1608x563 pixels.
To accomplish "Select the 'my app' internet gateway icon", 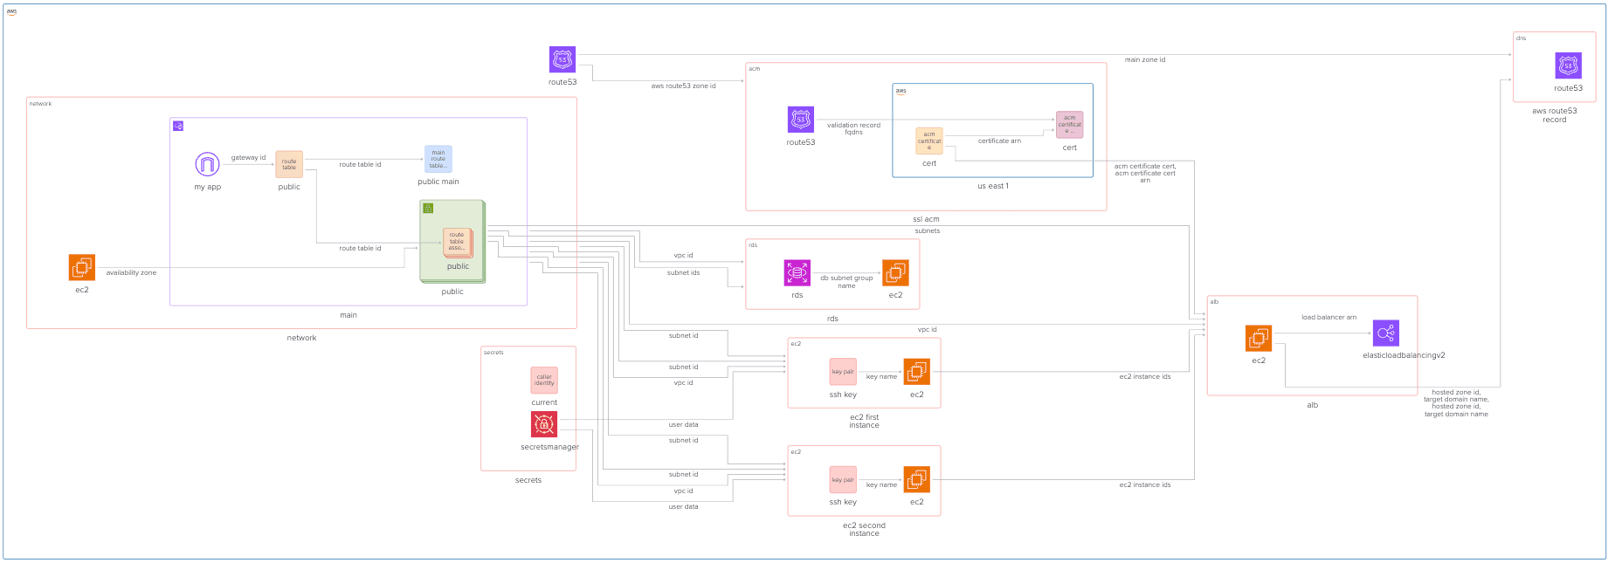I will [207, 164].
